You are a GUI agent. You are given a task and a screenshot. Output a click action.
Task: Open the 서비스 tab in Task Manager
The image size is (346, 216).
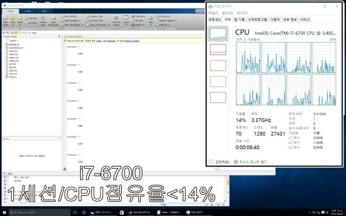tap(304, 20)
